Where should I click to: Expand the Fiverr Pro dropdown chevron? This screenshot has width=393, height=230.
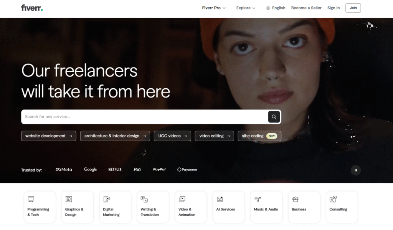tap(224, 8)
